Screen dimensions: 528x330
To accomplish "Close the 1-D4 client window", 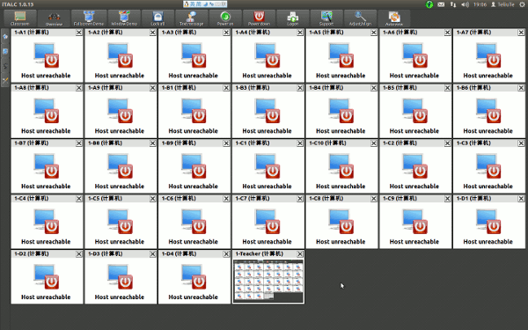I will 226,254.
